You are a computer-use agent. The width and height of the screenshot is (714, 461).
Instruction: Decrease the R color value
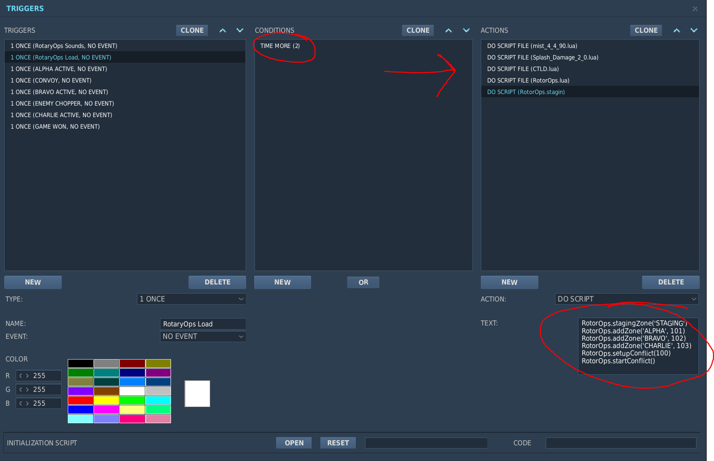pyautogui.click(x=21, y=376)
